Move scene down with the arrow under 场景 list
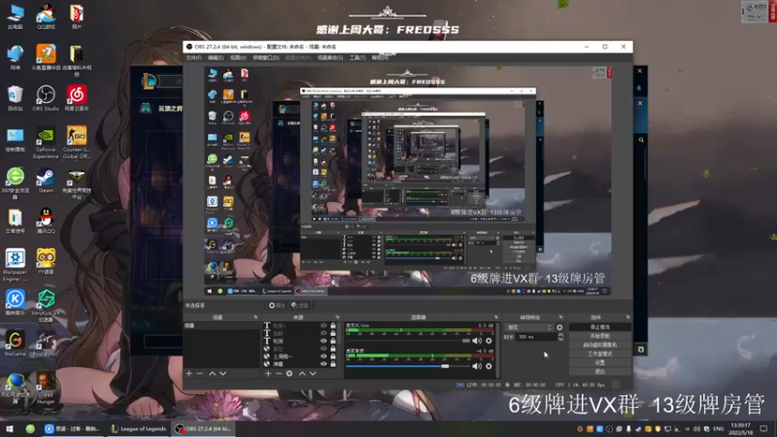This screenshot has height=437, width=777. (223, 373)
